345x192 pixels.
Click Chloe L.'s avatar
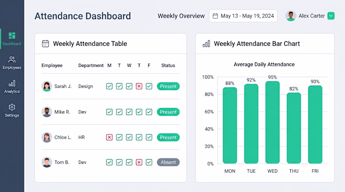click(x=47, y=137)
